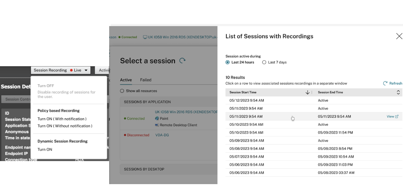Click the Session Start Time sort arrow
Viewport: 403px width, 195px height.
pyautogui.click(x=307, y=93)
